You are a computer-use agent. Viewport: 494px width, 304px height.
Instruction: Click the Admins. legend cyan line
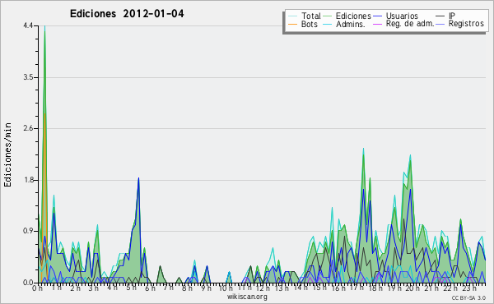coord(328,24)
